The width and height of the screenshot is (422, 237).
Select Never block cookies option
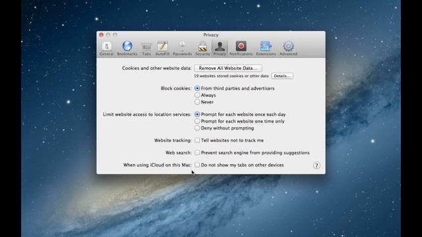tap(197, 102)
